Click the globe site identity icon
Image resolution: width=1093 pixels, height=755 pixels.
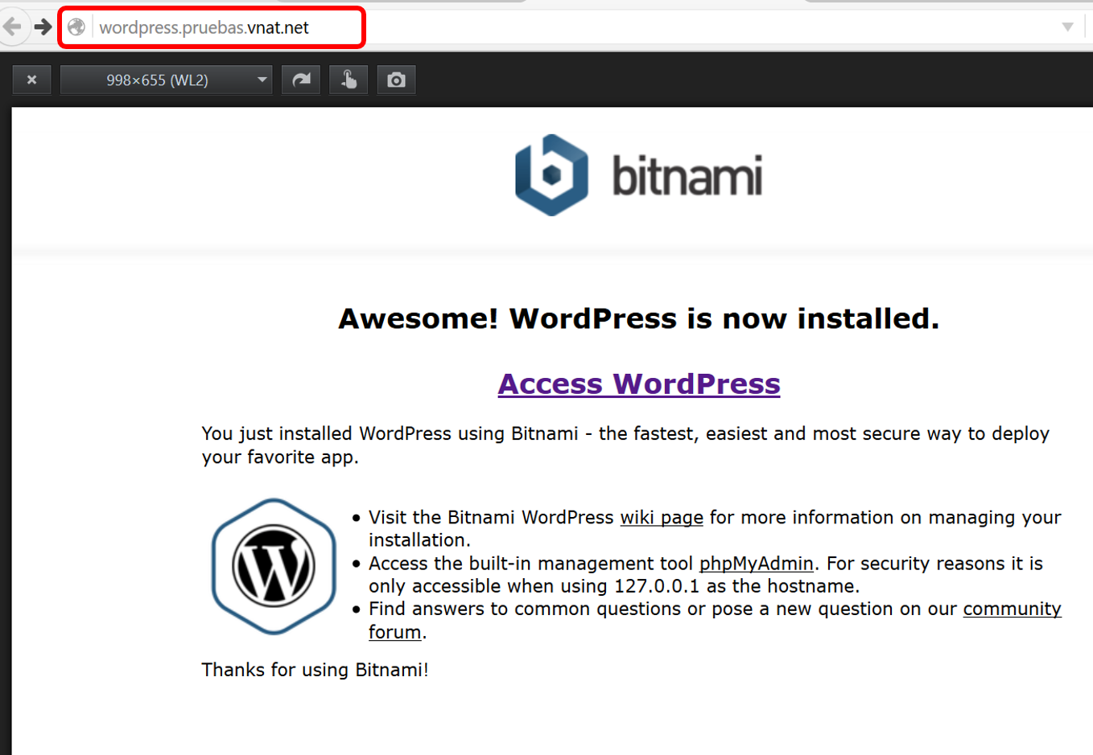tap(76, 27)
